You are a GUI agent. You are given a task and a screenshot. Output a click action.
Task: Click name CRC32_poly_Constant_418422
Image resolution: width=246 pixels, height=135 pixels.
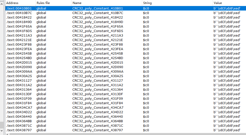tap(98, 18)
